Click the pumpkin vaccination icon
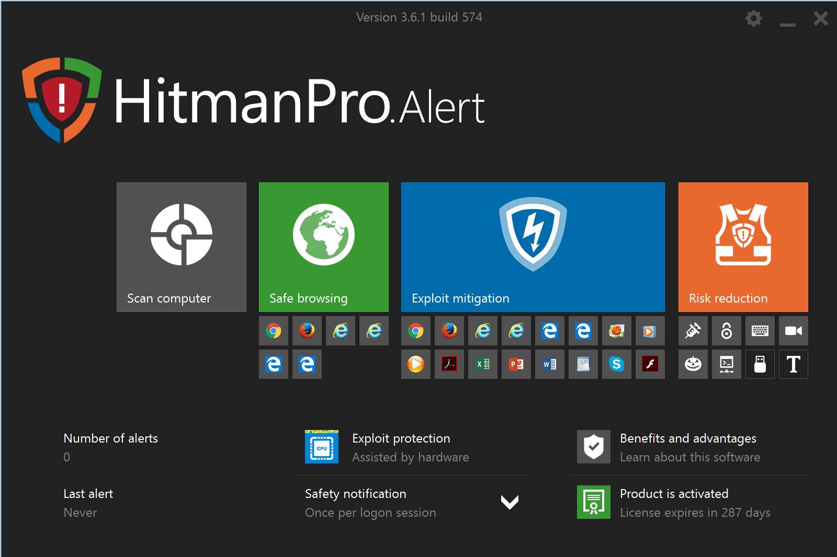The image size is (837, 557). point(693,364)
